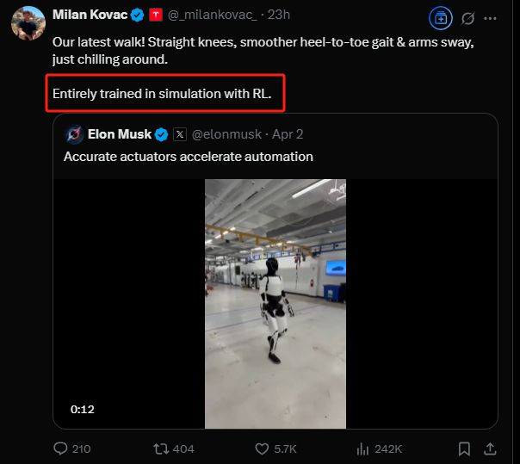The width and height of the screenshot is (520, 464).
Task: Open the @elonmusk handle link
Action: (226, 134)
